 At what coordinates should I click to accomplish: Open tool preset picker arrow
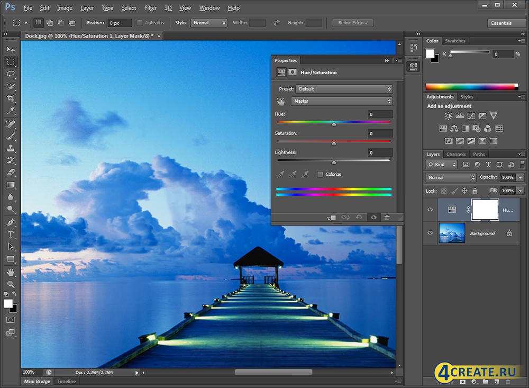(25, 23)
